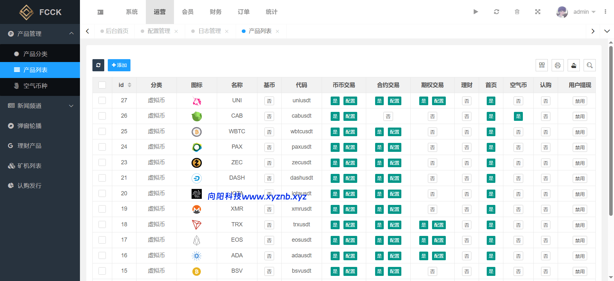Click the UNI product icon
The height and width of the screenshot is (281, 614).
coord(197,101)
